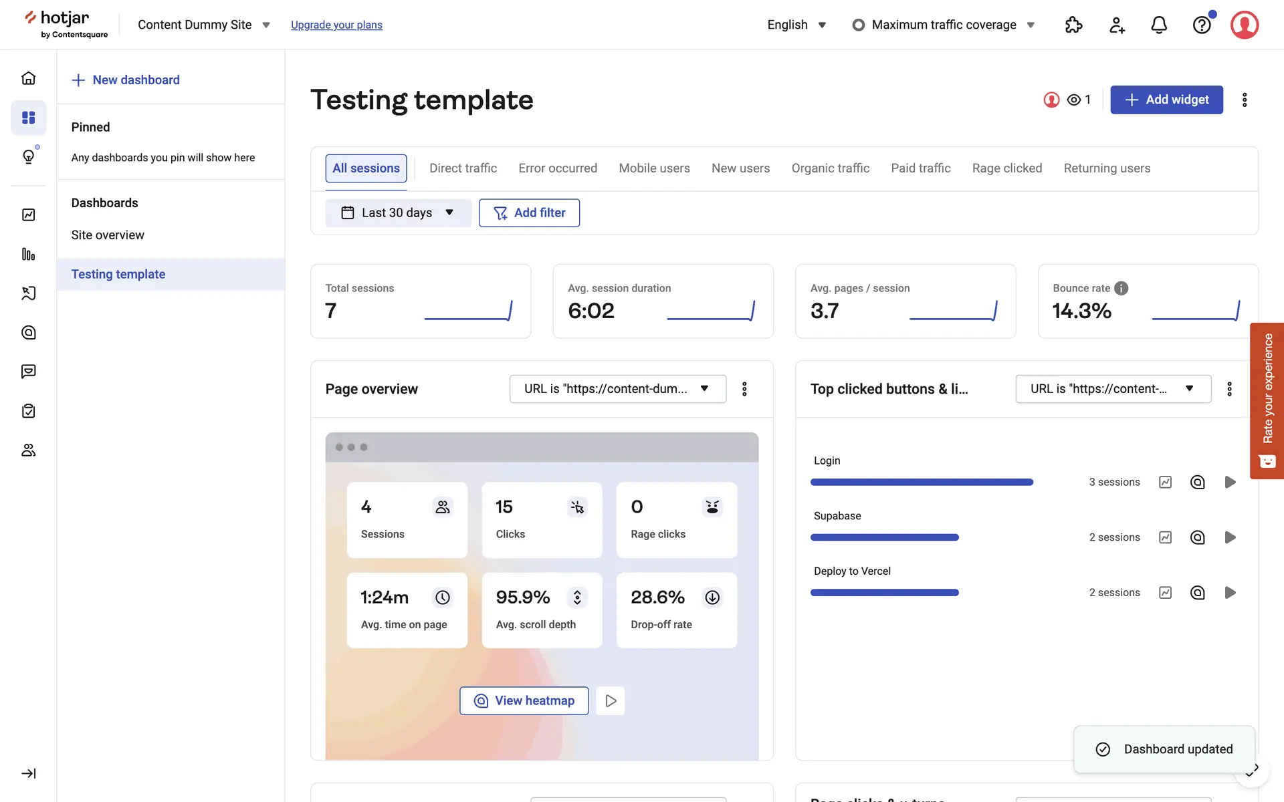
Task: Open the Recordings sidebar icon
Action: pos(28,293)
